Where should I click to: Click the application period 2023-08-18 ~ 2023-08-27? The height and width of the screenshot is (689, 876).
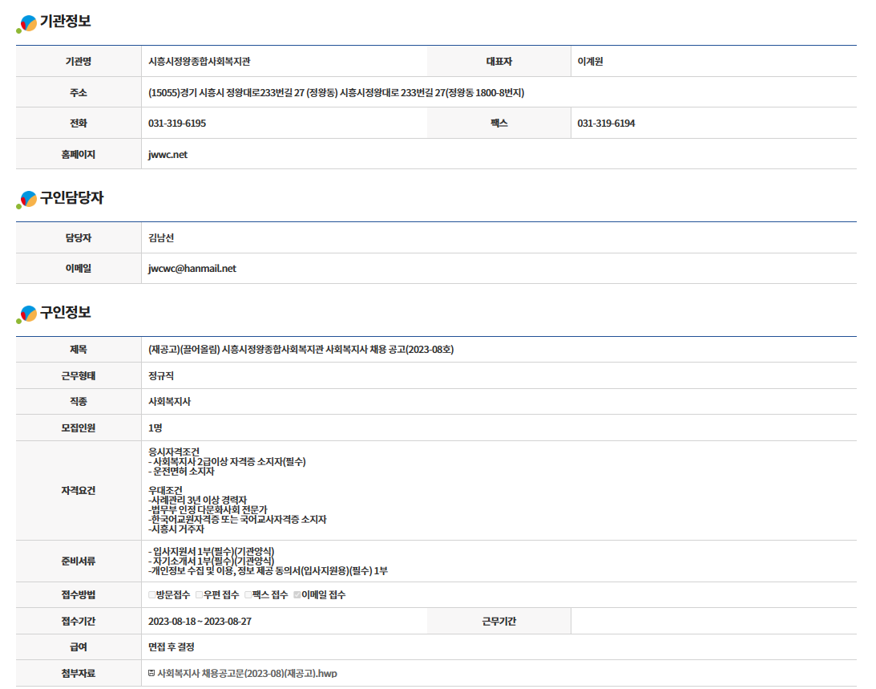[200, 622]
